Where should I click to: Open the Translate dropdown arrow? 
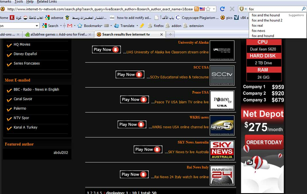[137, 25]
